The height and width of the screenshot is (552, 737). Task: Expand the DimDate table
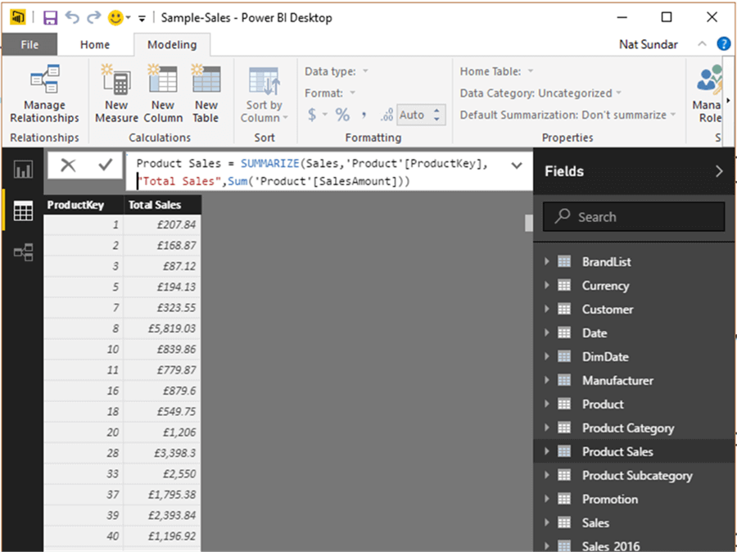(x=547, y=356)
